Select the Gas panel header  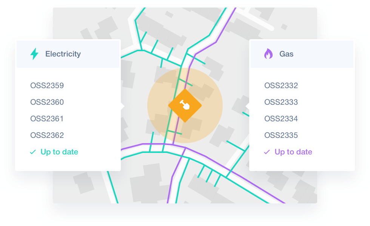click(302, 54)
